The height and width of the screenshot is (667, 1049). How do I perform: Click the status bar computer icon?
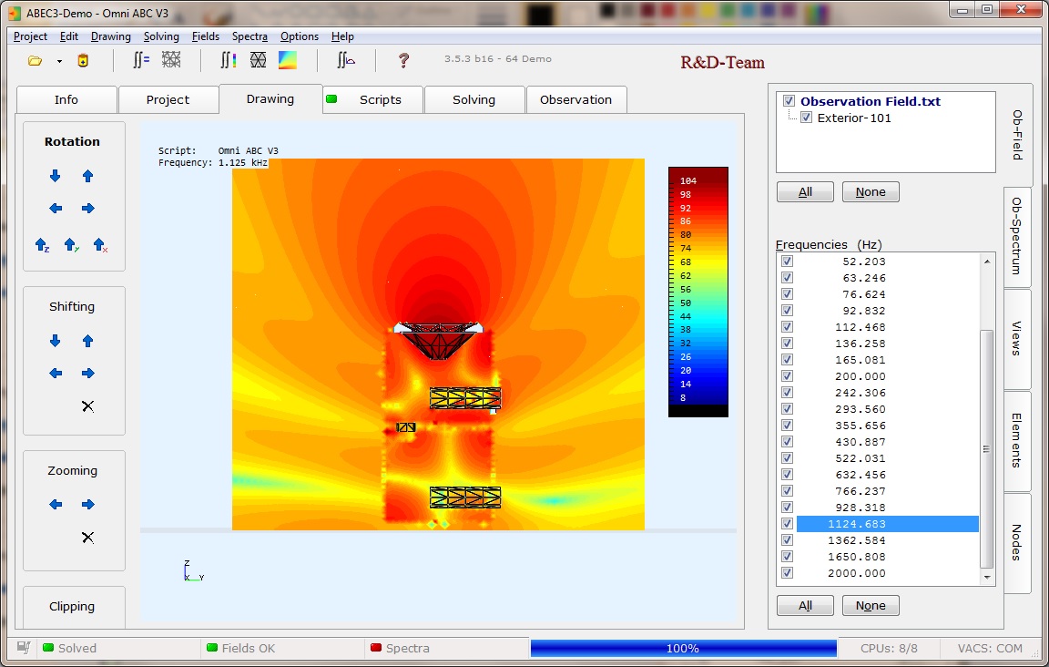(24, 648)
